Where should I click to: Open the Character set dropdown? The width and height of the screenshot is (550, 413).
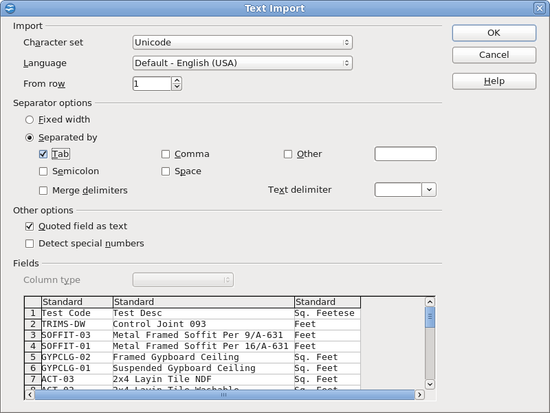click(242, 42)
